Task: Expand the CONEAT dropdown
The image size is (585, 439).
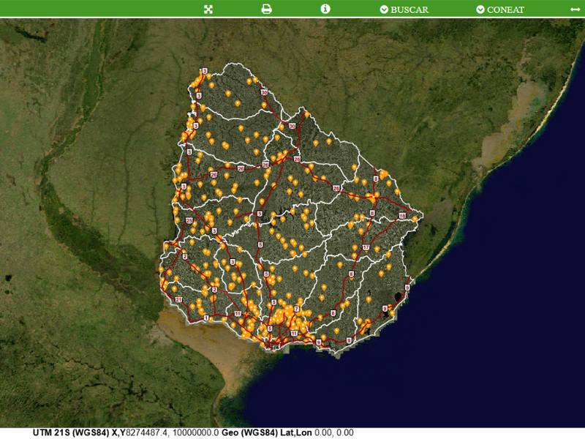Action: tap(500, 10)
